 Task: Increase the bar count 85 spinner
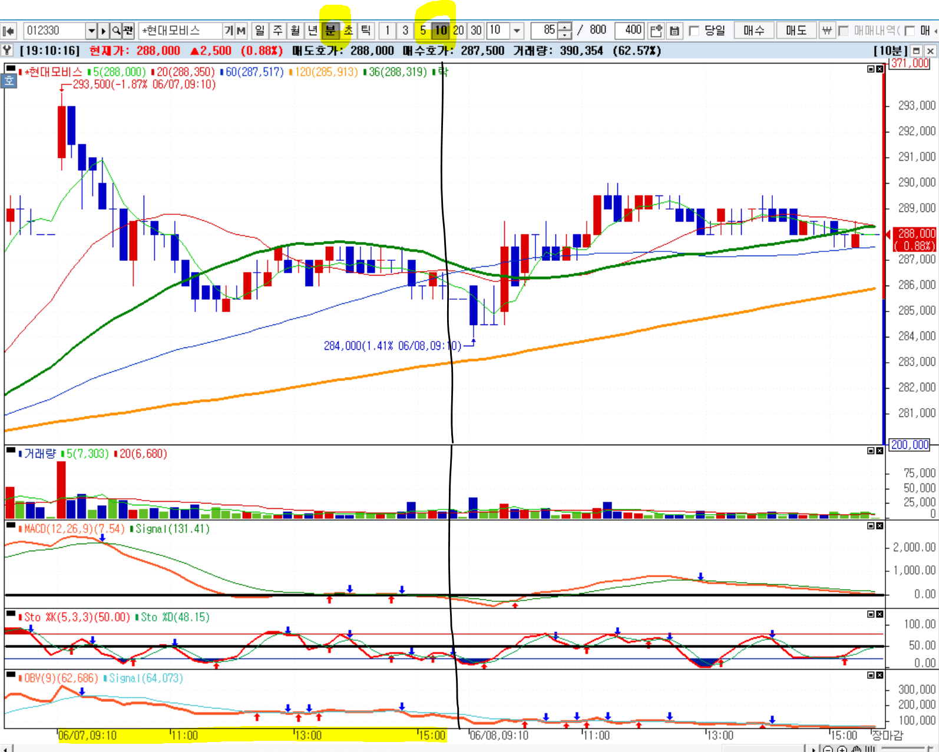coord(564,27)
